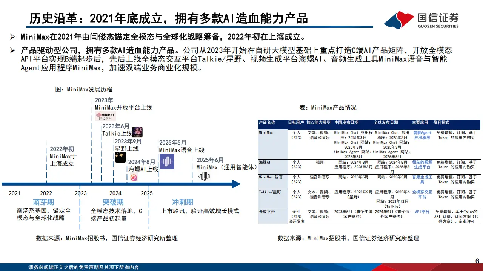Click the page number 6
The height and width of the screenshot is (271, 483).
tap(477, 261)
